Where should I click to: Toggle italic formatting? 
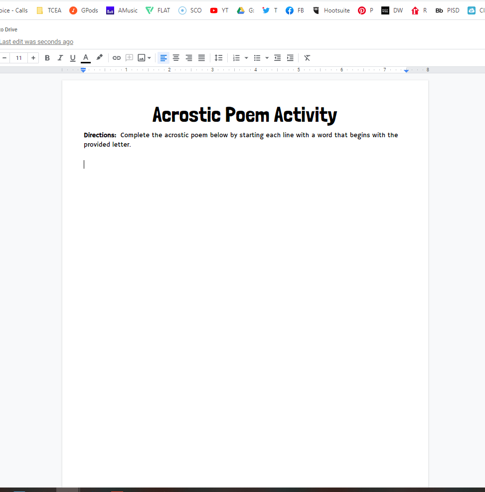coord(60,57)
